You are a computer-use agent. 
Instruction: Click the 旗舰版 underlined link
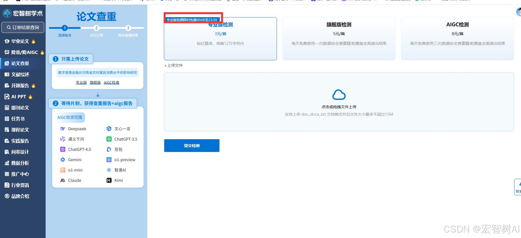[95, 82]
